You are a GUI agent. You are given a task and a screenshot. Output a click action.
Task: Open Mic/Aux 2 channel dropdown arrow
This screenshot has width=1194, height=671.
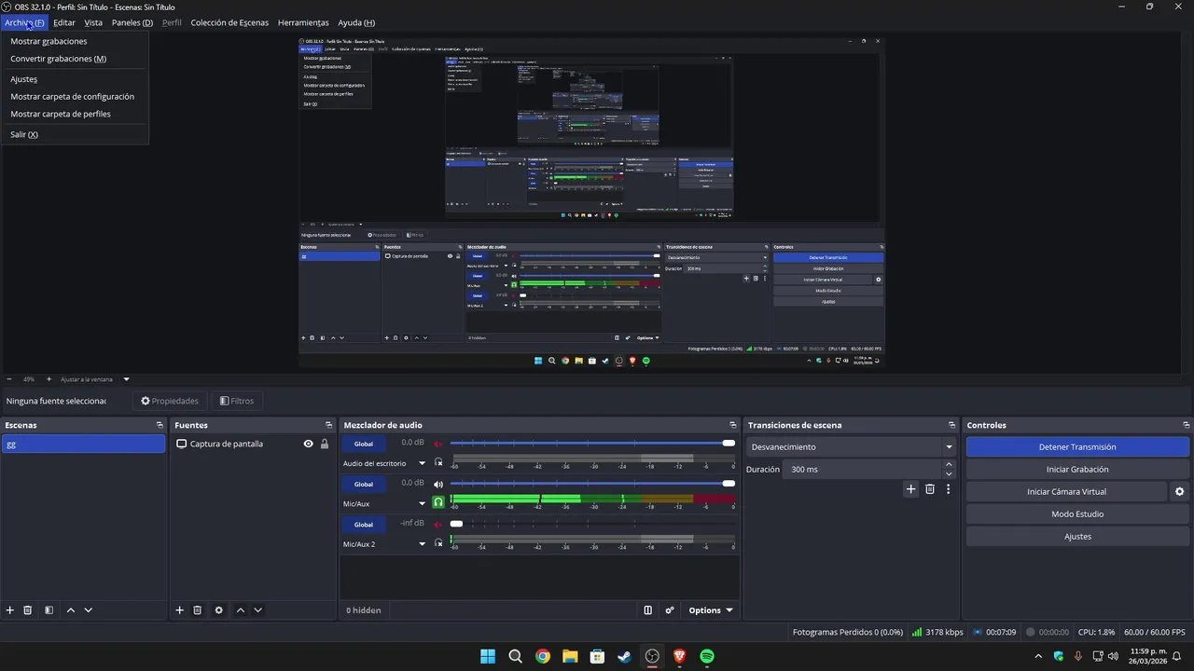pos(422,543)
